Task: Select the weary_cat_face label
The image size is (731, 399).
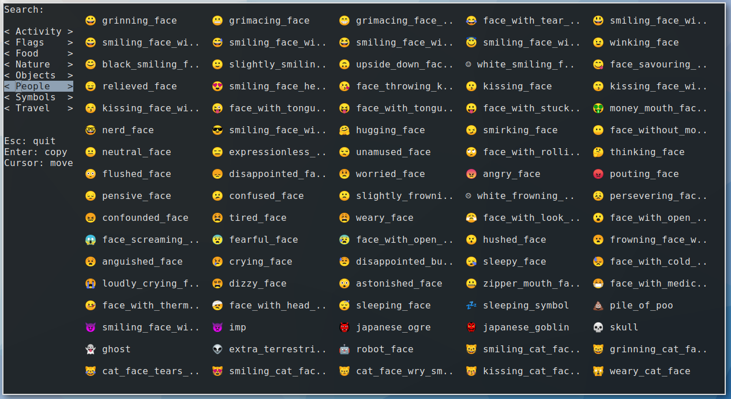Action: 650,371
